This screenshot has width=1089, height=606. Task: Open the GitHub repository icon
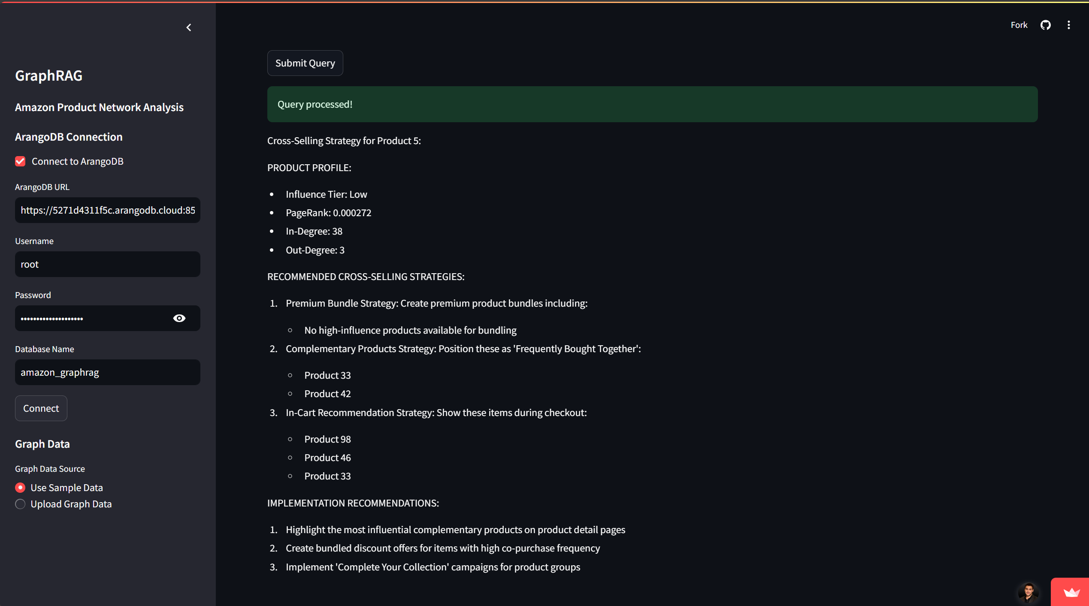(1045, 25)
